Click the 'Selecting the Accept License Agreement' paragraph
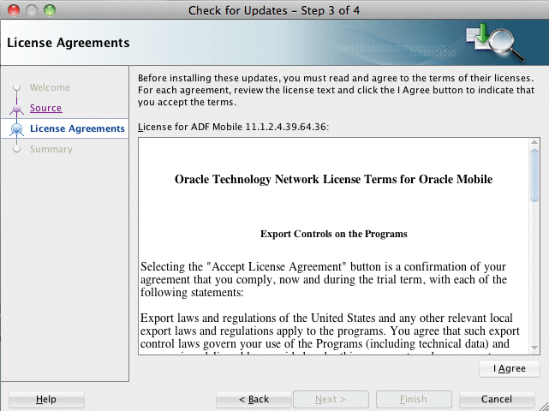 pos(324,279)
